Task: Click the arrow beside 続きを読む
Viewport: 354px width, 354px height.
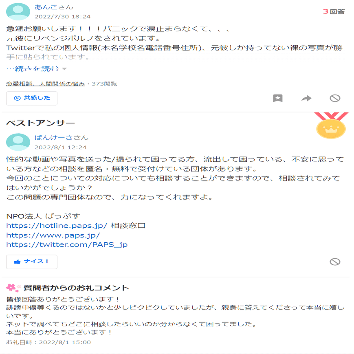Action: click(64, 69)
